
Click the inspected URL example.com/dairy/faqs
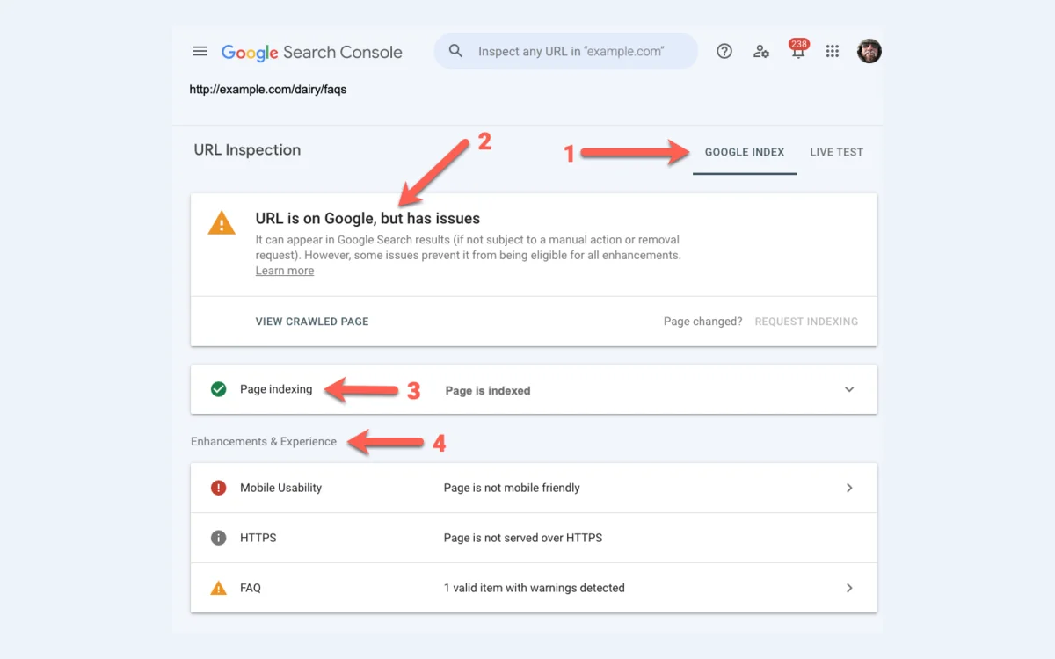(268, 89)
